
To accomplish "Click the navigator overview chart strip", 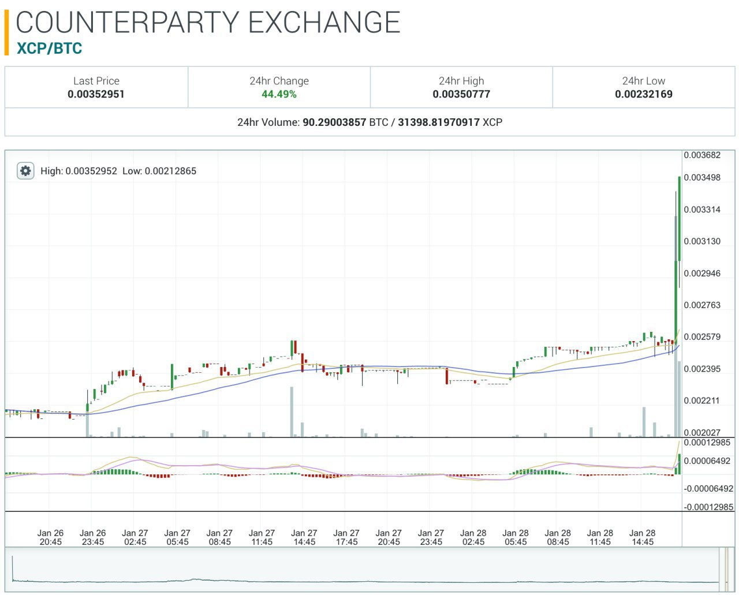I will tap(369, 570).
